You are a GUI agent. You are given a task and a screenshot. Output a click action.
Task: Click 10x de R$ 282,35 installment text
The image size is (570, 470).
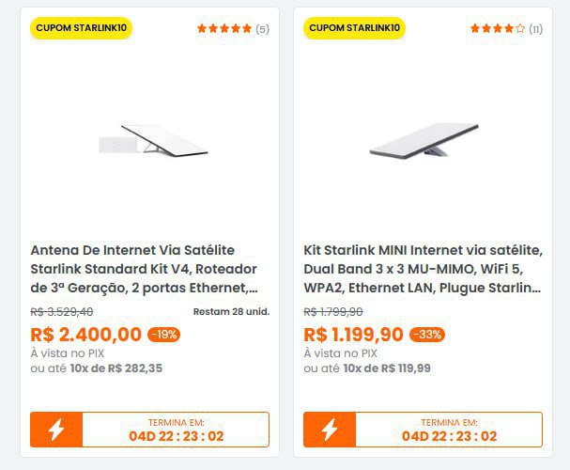pyautogui.click(x=116, y=368)
